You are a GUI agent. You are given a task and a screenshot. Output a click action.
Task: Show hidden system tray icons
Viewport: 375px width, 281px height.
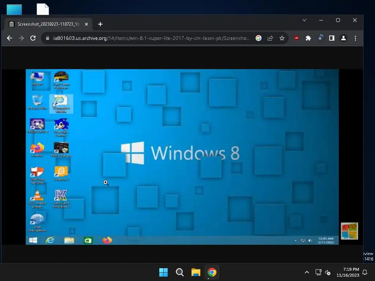(x=307, y=272)
